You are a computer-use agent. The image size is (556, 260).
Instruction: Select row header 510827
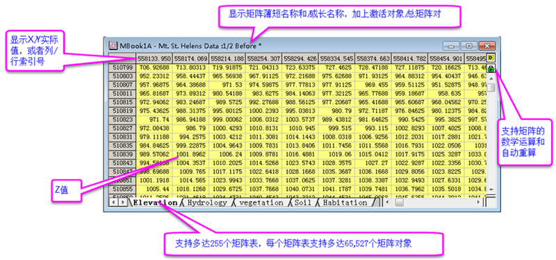pos(122,128)
